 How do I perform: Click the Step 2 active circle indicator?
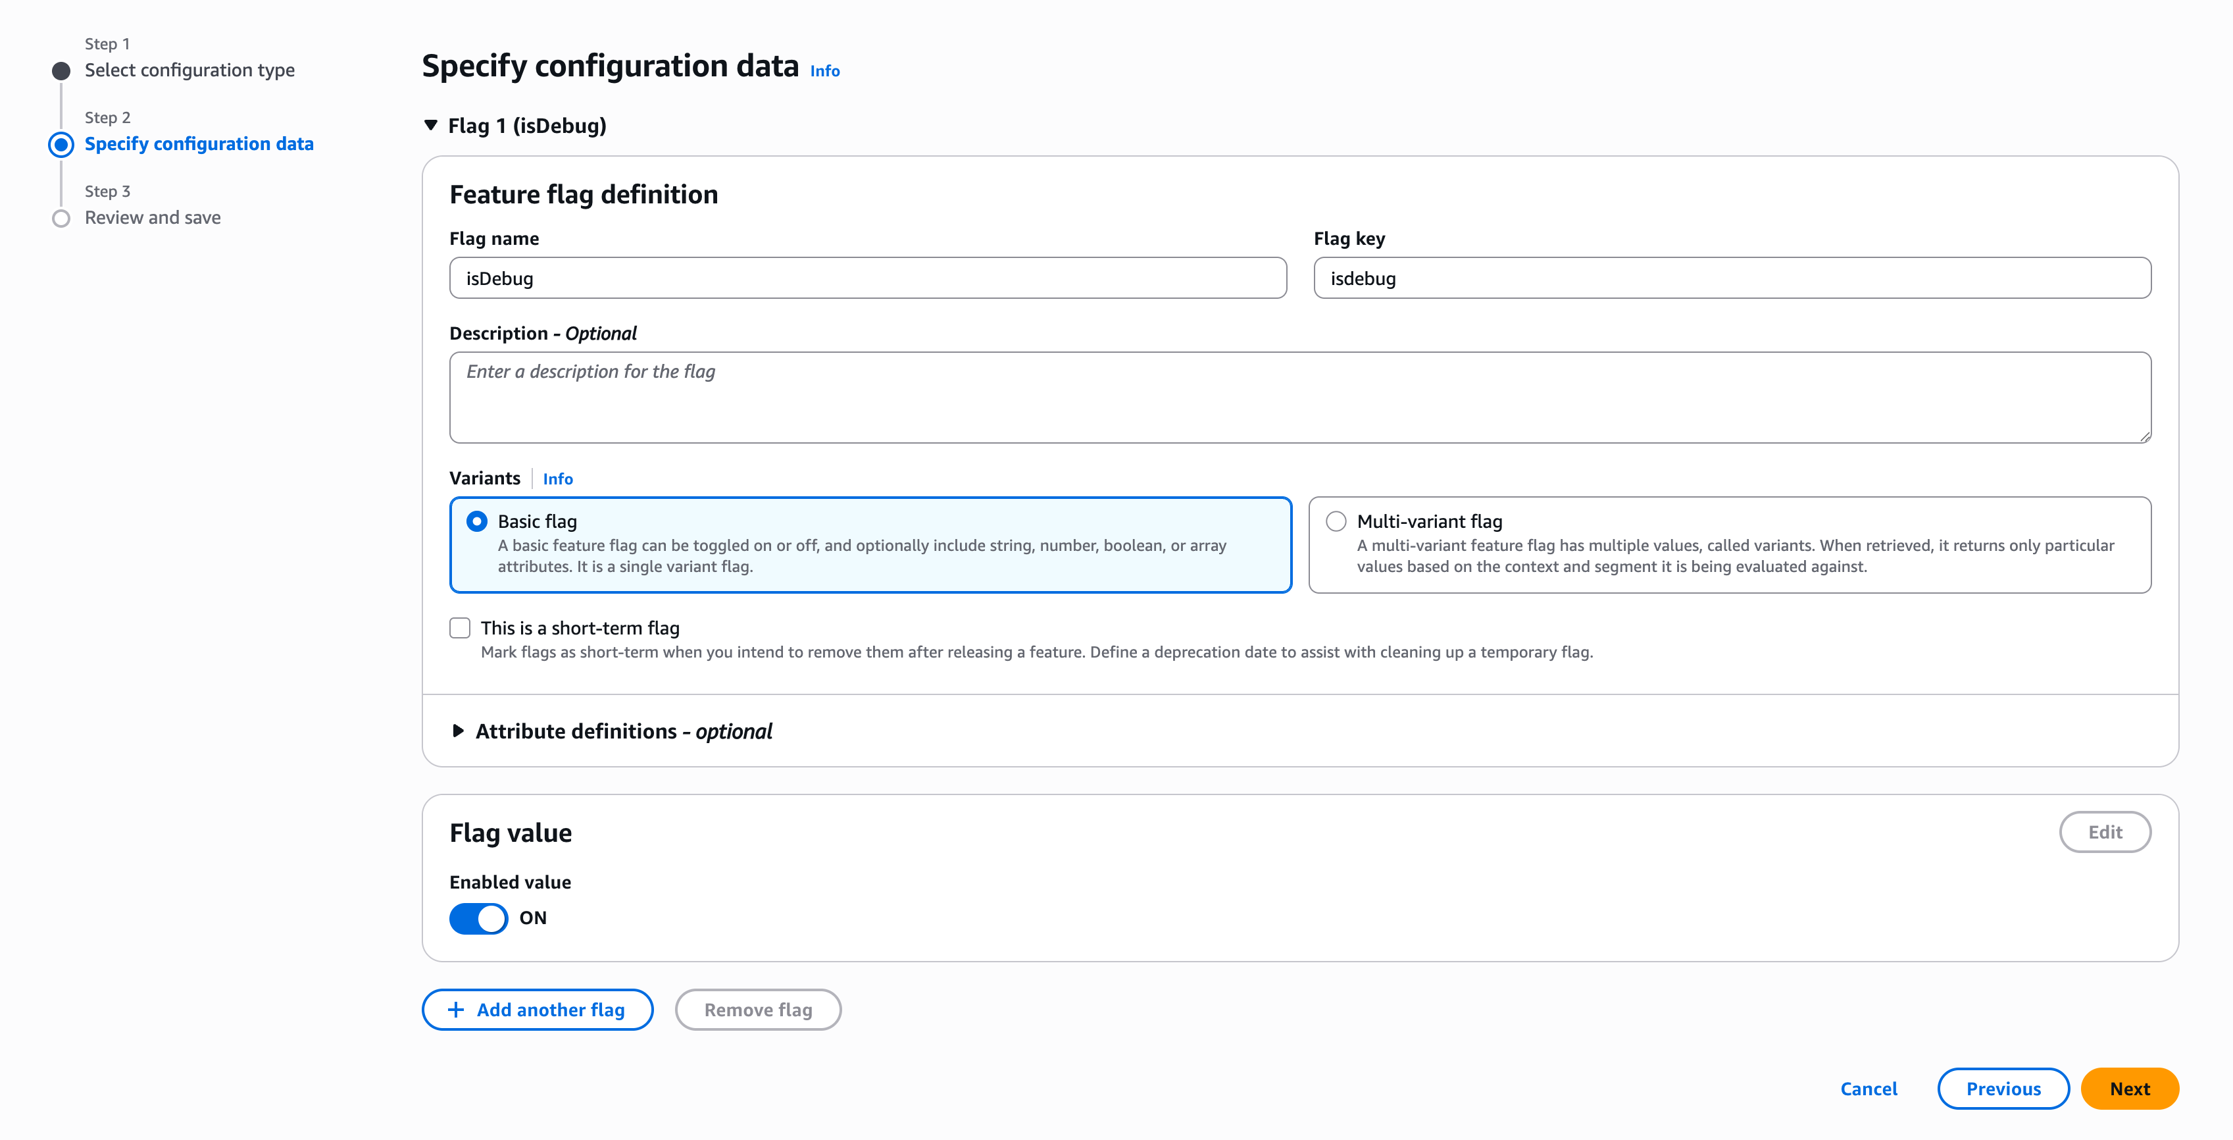tap(61, 144)
